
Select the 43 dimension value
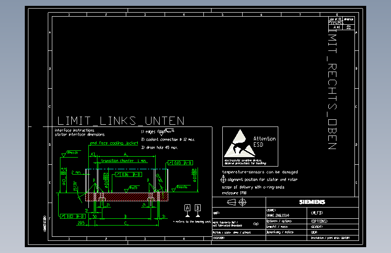pyautogui.click(x=93, y=154)
